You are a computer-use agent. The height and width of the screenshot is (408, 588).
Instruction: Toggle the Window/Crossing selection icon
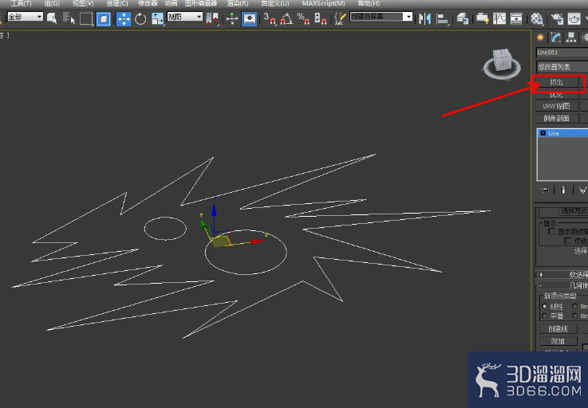pyautogui.click(x=104, y=18)
